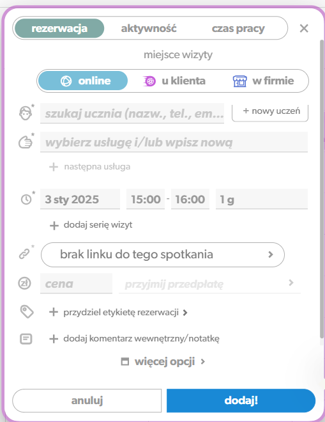Switch to the 'czas pracy' tab
The image size is (325, 422).
click(x=238, y=28)
